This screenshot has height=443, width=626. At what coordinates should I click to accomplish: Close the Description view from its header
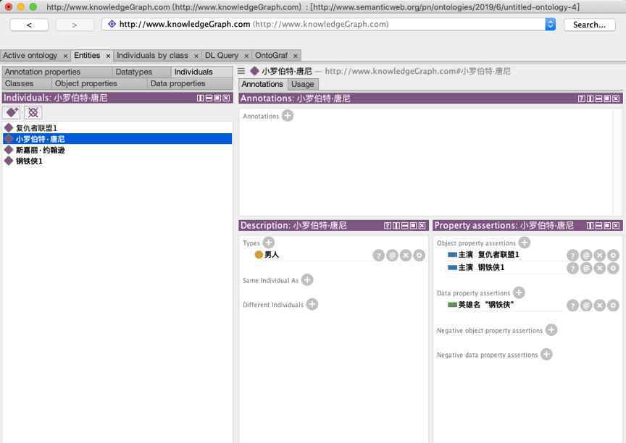click(422, 226)
